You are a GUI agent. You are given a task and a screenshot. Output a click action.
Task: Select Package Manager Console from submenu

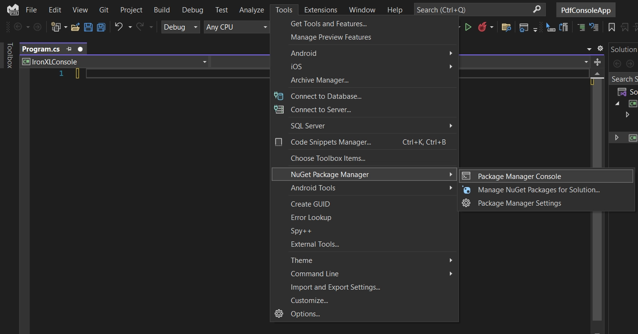[519, 176]
